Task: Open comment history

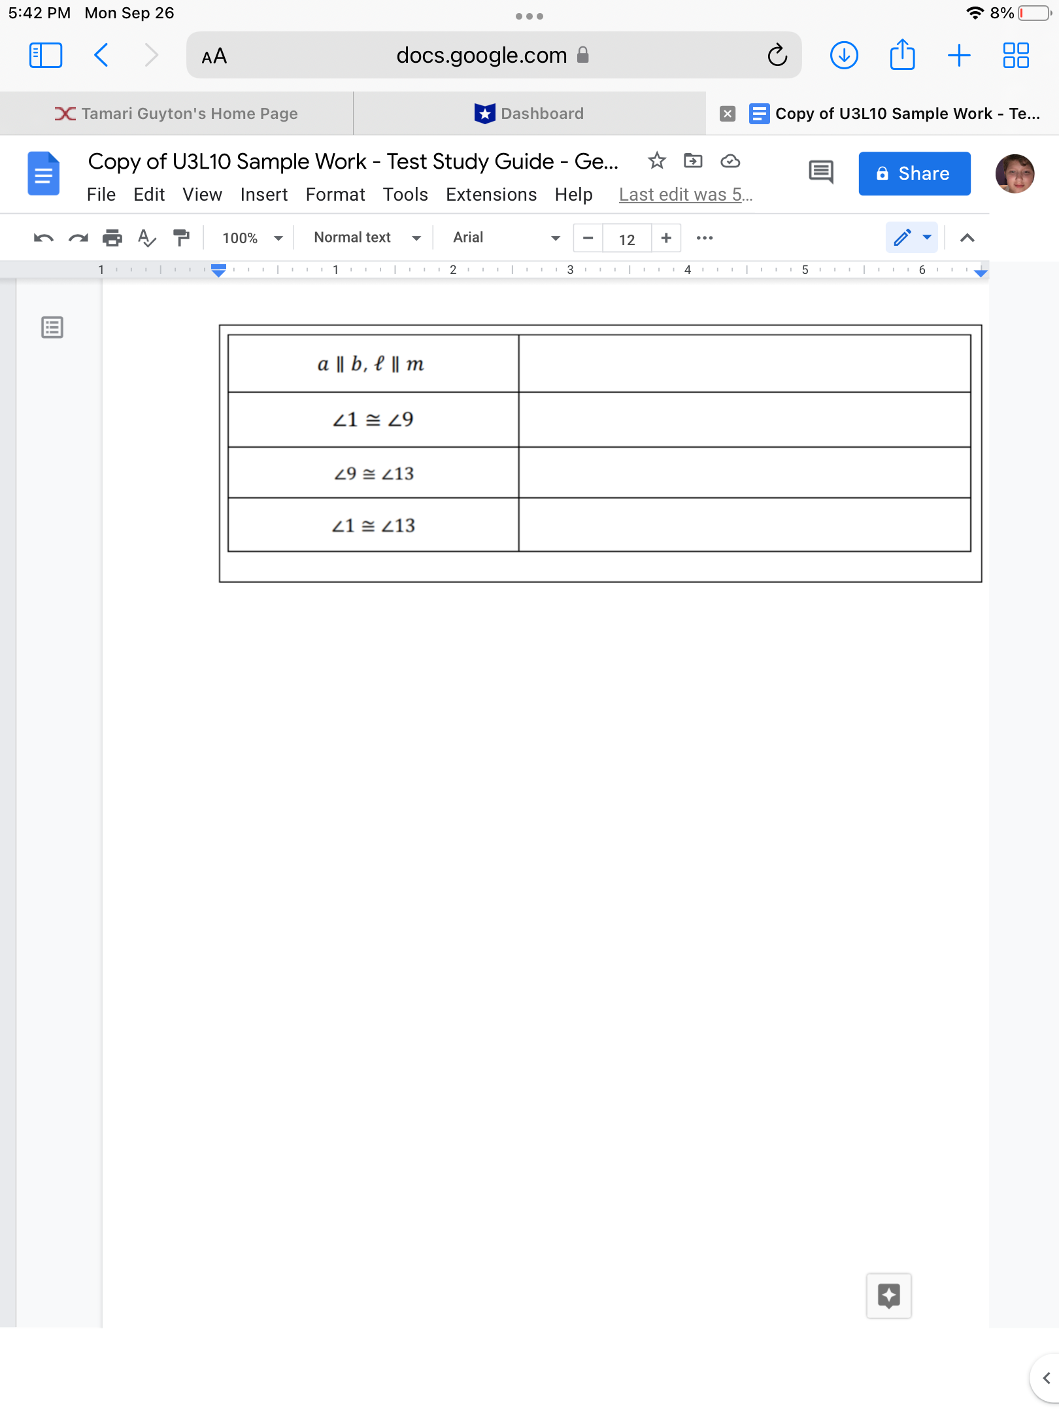Action: [x=821, y=173]
